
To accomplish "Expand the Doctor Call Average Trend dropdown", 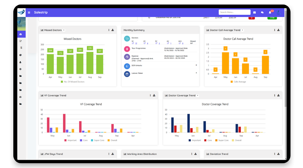I will coord(242,30).
